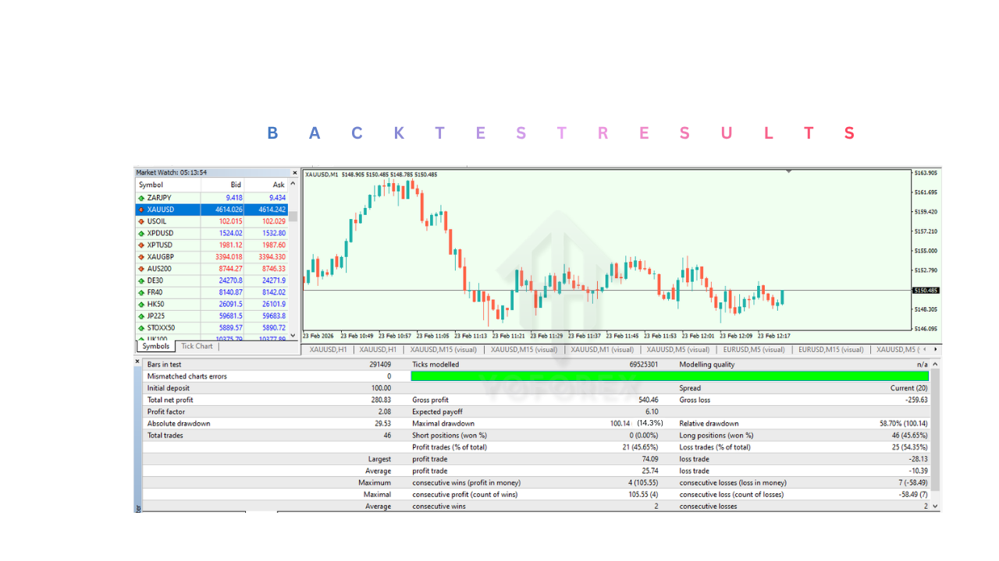999x561 pixels.
Task: Click the backtest report scrollbar thumb
Action: pyautogui.click(x=937, y=427)
